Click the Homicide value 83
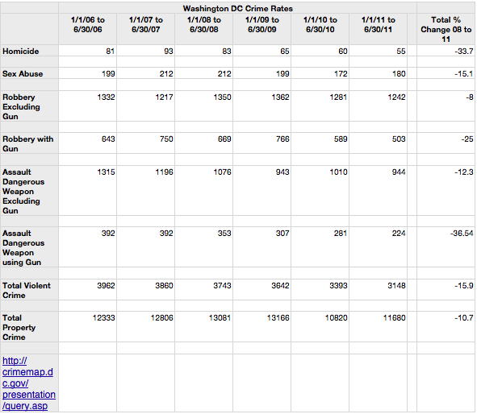The height and width of the screenshot is (414, 477). click(226, 52)
